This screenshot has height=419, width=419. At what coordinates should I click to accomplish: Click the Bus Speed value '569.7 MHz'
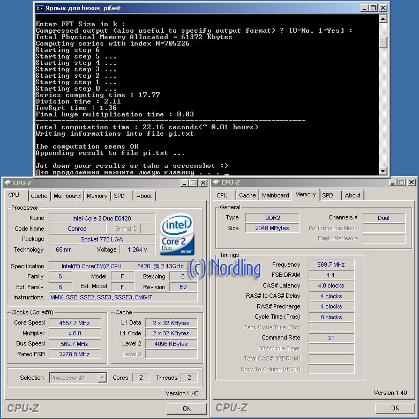74,344
